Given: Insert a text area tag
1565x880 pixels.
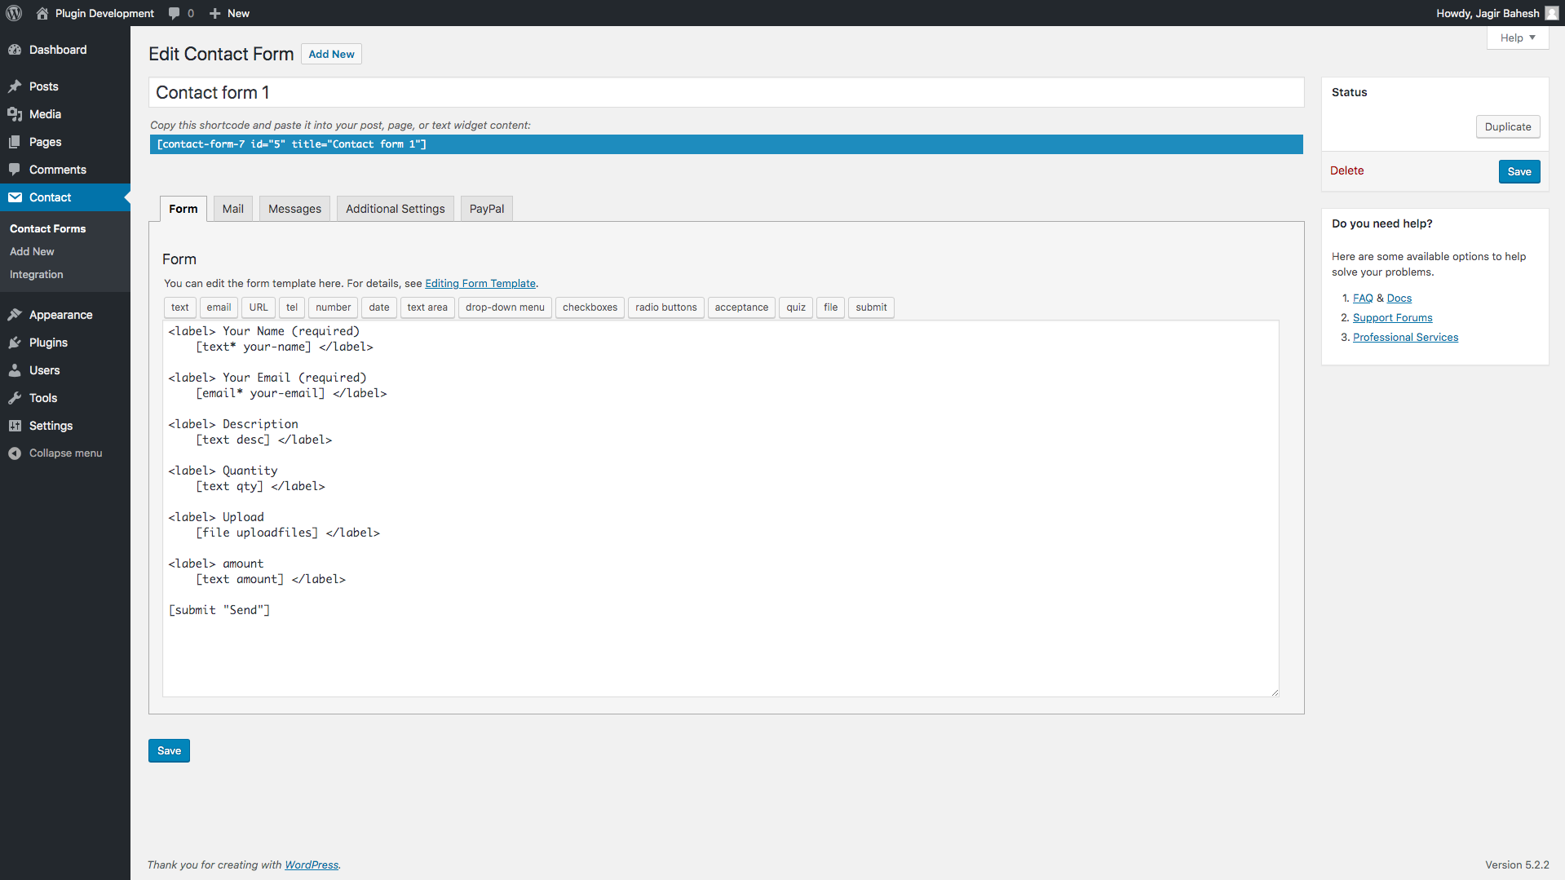Looking at the screenshot, I should click(x=427, y=307).
